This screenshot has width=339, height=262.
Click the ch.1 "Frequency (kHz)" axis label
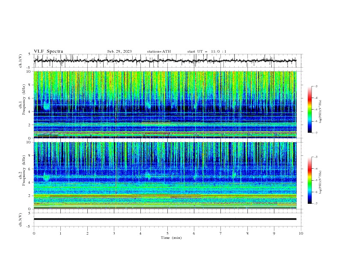(24, 99)
